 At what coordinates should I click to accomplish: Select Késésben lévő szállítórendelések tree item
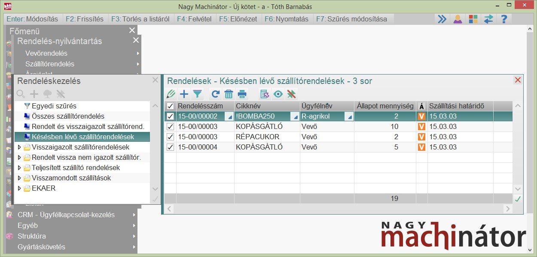tap(82, 137)
